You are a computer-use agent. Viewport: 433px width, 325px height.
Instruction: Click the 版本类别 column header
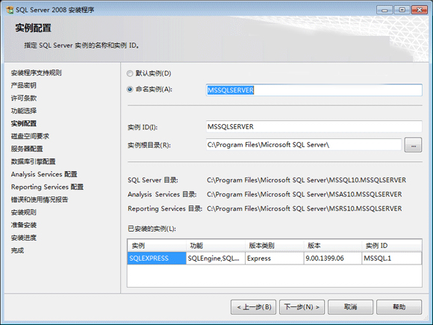(275, 245)
